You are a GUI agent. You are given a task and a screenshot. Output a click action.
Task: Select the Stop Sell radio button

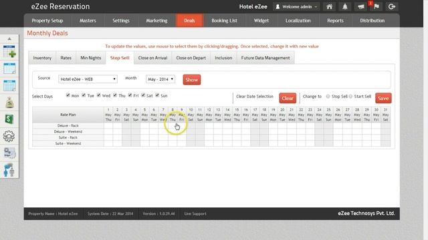[x=328, y=96]
